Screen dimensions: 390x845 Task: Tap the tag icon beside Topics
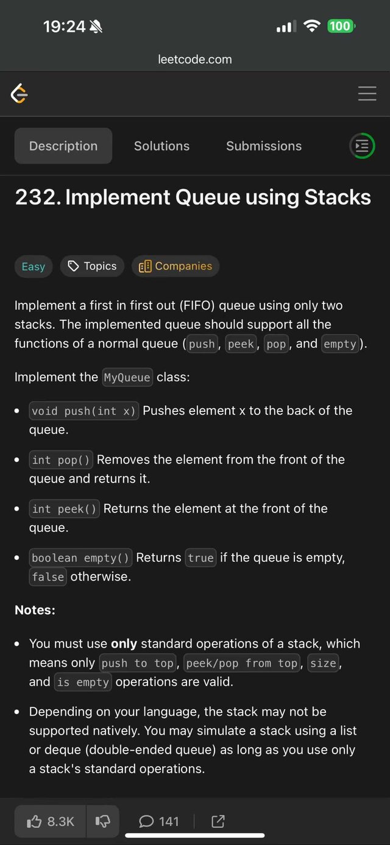tap(74, 266)
